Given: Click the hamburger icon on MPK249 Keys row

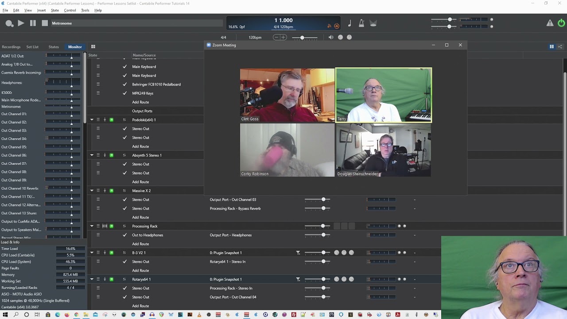Looking at the screenshot, I should pos(98,93).
